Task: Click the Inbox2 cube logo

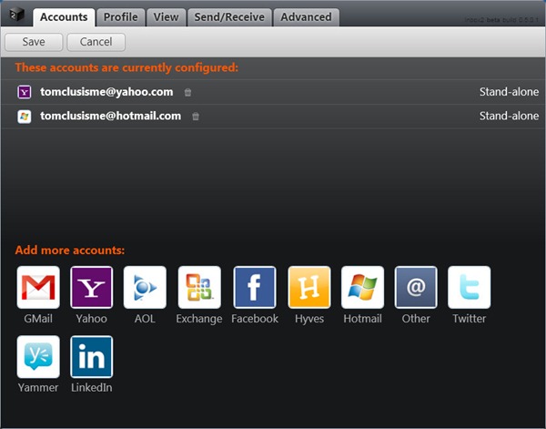Action: point(16,15)
